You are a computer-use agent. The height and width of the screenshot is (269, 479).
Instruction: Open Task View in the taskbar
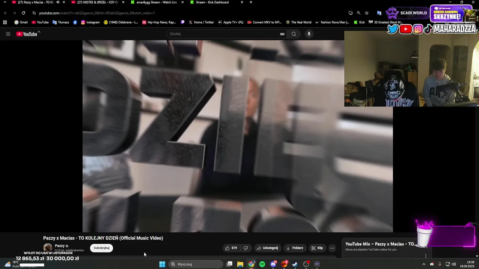(x=229, y=264)
